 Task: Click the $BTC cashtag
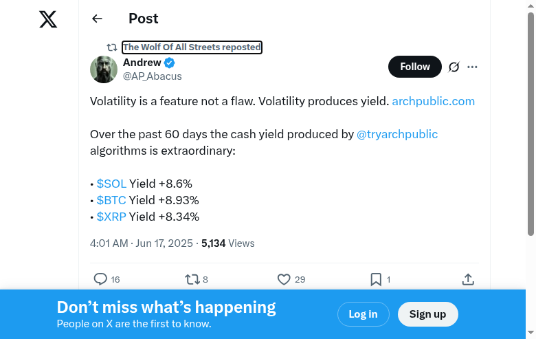coord(111,200)
